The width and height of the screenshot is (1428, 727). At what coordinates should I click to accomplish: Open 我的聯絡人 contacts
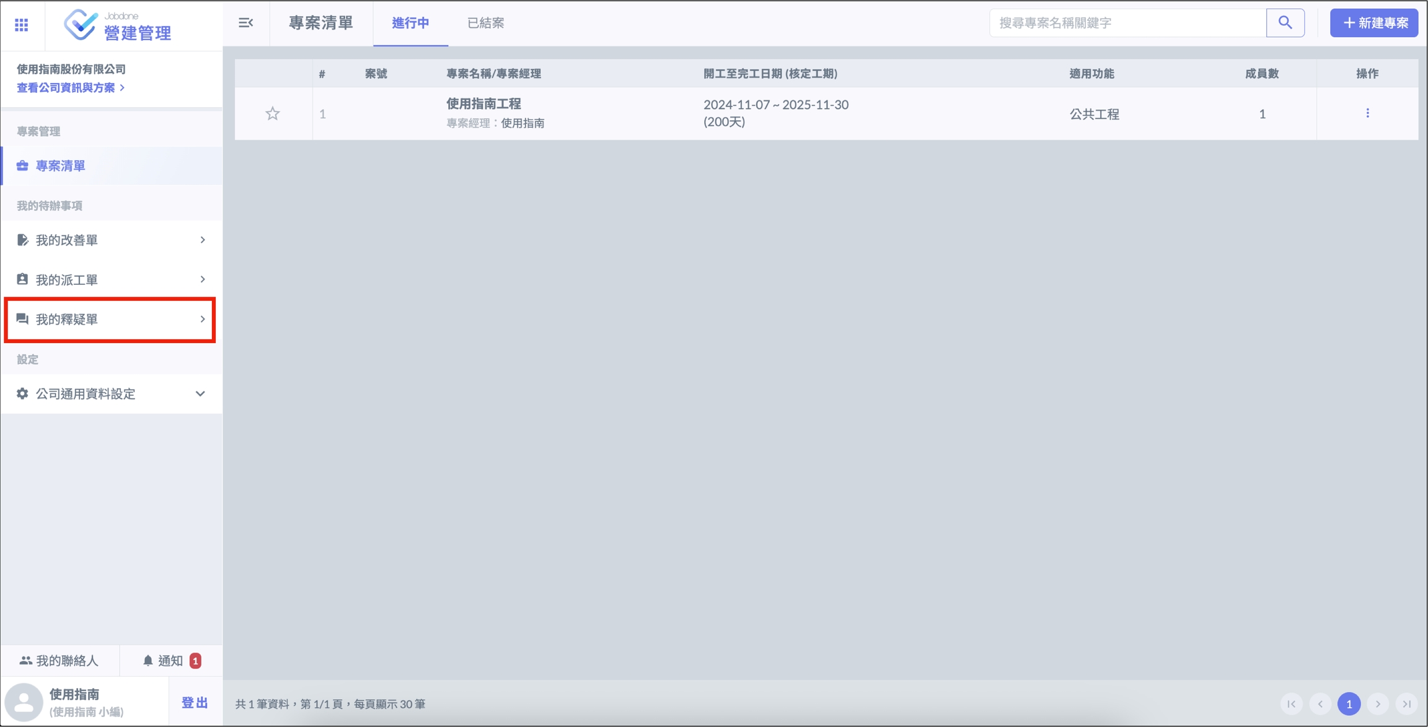click(59, 661)
